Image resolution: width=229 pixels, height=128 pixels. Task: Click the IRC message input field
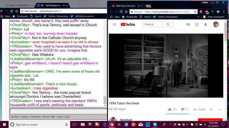58,112
